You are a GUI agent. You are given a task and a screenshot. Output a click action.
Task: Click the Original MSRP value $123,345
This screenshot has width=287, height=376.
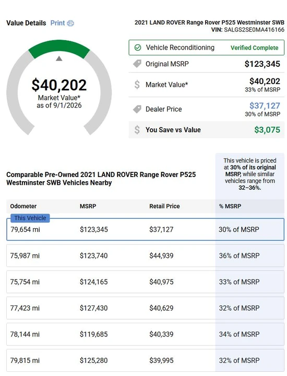click(262, 64)
